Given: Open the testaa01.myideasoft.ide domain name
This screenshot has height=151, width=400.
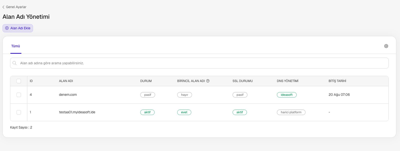Looking at the screenshot, I should [x=77, y=112].
